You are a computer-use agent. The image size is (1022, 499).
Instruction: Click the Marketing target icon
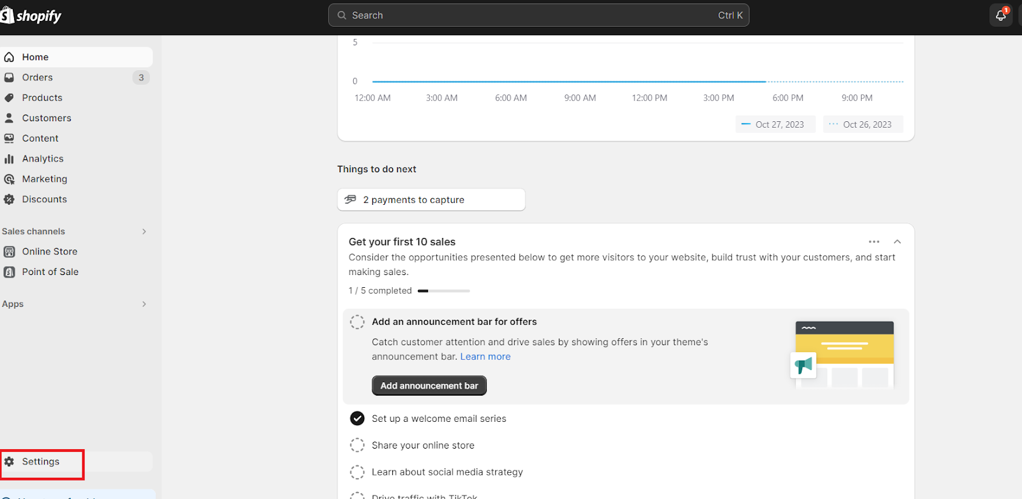pyautogui.click(x=9, y=179)
